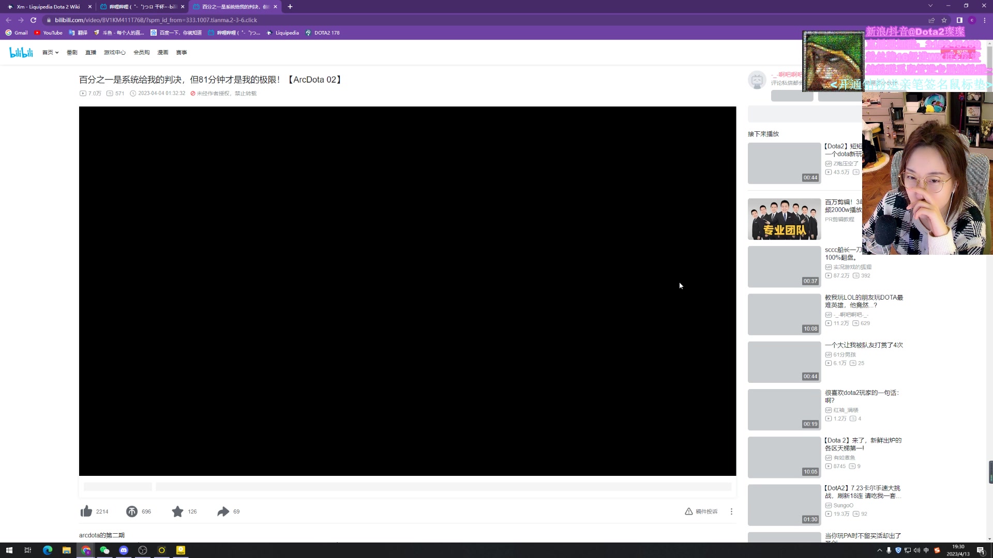
Task: Bookmark this page with star icon
Action: coord(944,20)
